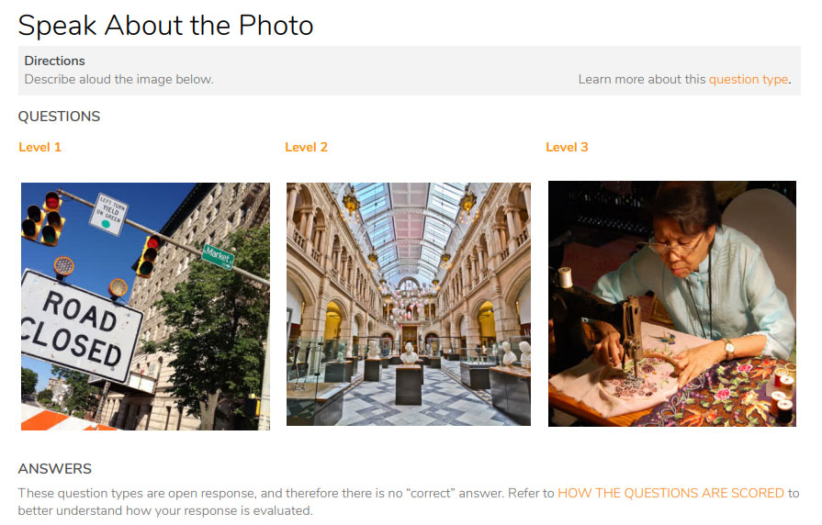
Task: Select the Level 1 label
Action: [39, 147]
